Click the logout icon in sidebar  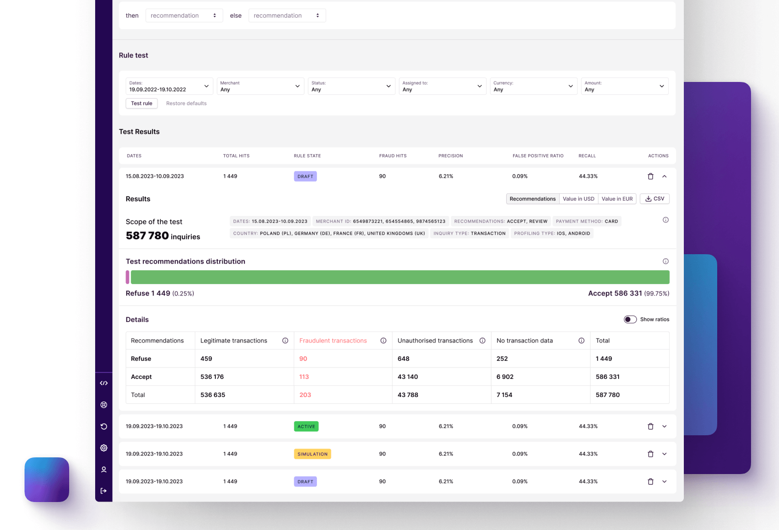tap(104, 491)
